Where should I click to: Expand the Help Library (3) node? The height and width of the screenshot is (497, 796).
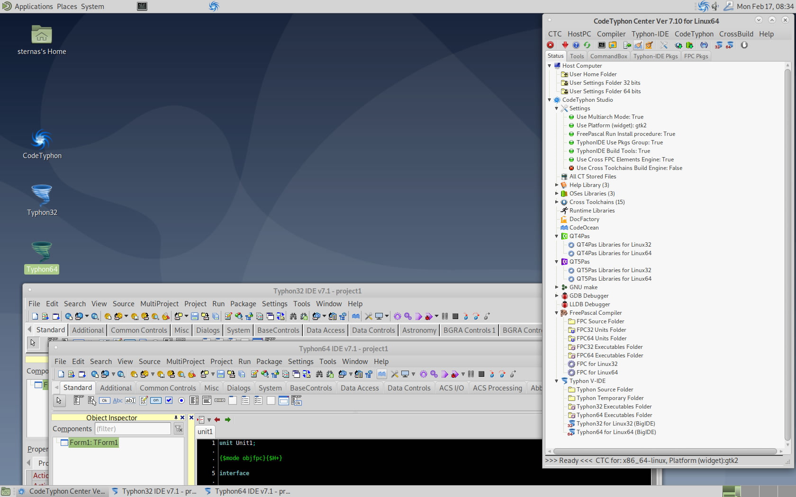point(557,185)
